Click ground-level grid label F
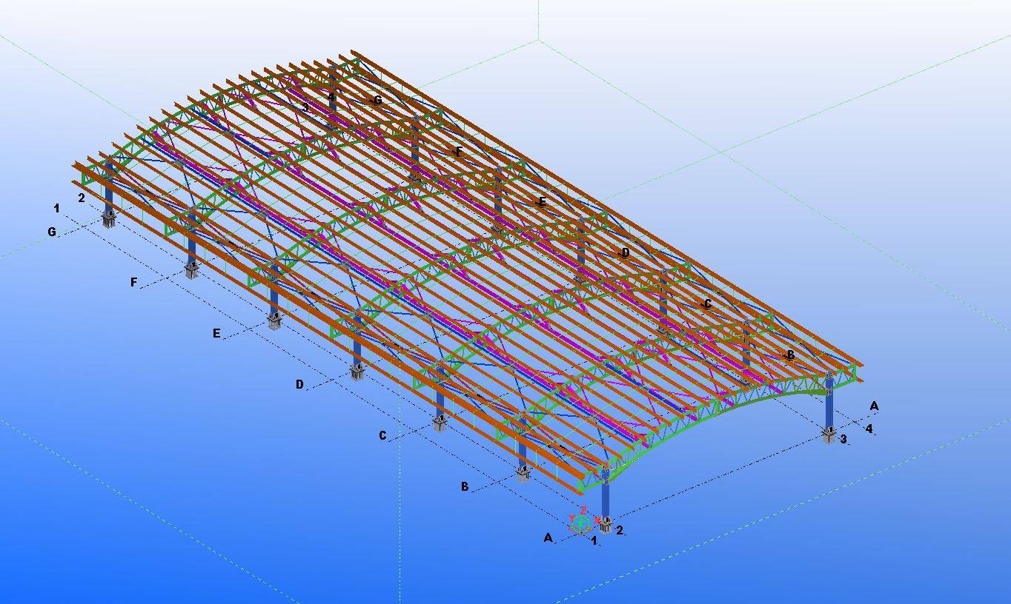The image size is (1011, 604). click(134, 283)
